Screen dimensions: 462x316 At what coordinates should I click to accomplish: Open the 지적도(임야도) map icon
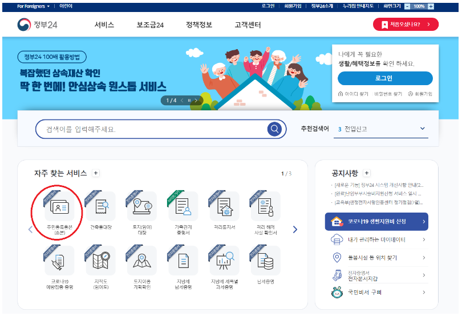pos(100,262)
